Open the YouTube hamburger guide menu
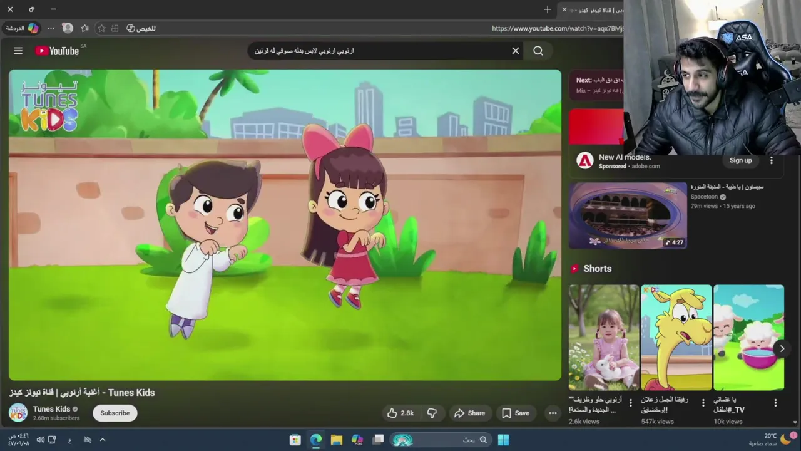The height and width of the screenshot is (451, 801). pyautogui.click(x=18, y=51)
